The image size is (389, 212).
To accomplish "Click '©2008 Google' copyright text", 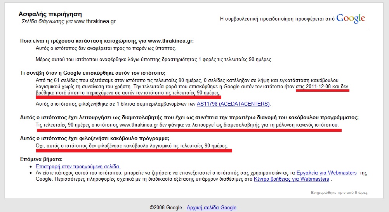I will [166, 208].
